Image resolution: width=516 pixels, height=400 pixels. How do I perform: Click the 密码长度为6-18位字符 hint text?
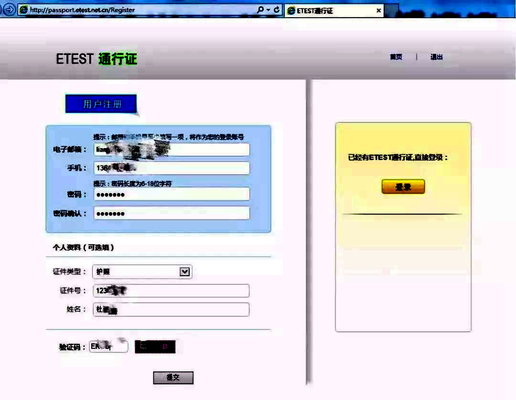(141, 184)
